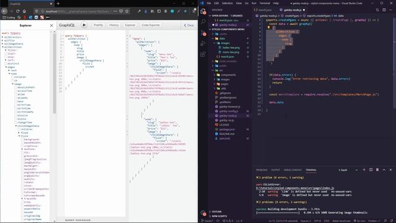396x223 pixels.
Task: Click the Prettify button in GraphiQL
Action: (98, 25)
